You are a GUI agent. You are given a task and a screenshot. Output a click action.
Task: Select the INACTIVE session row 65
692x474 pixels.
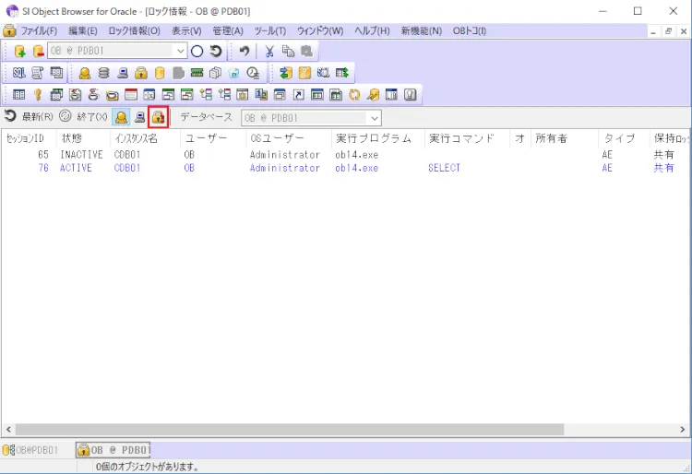345,155
